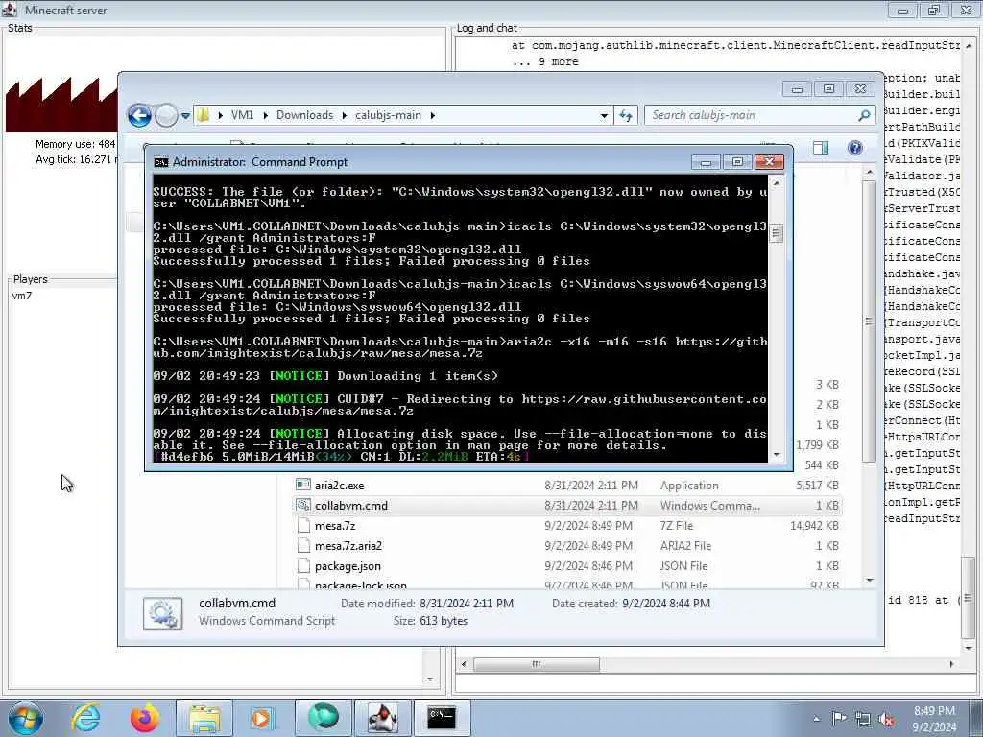
Task: Select Downloads in the address breadcrumb
Action: click(304, 115)
